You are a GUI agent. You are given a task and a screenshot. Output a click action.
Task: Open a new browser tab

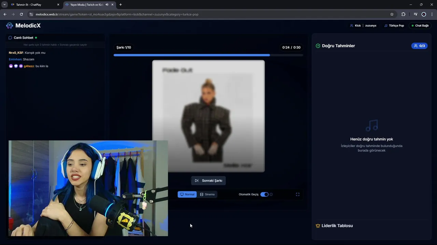(121, 5)
